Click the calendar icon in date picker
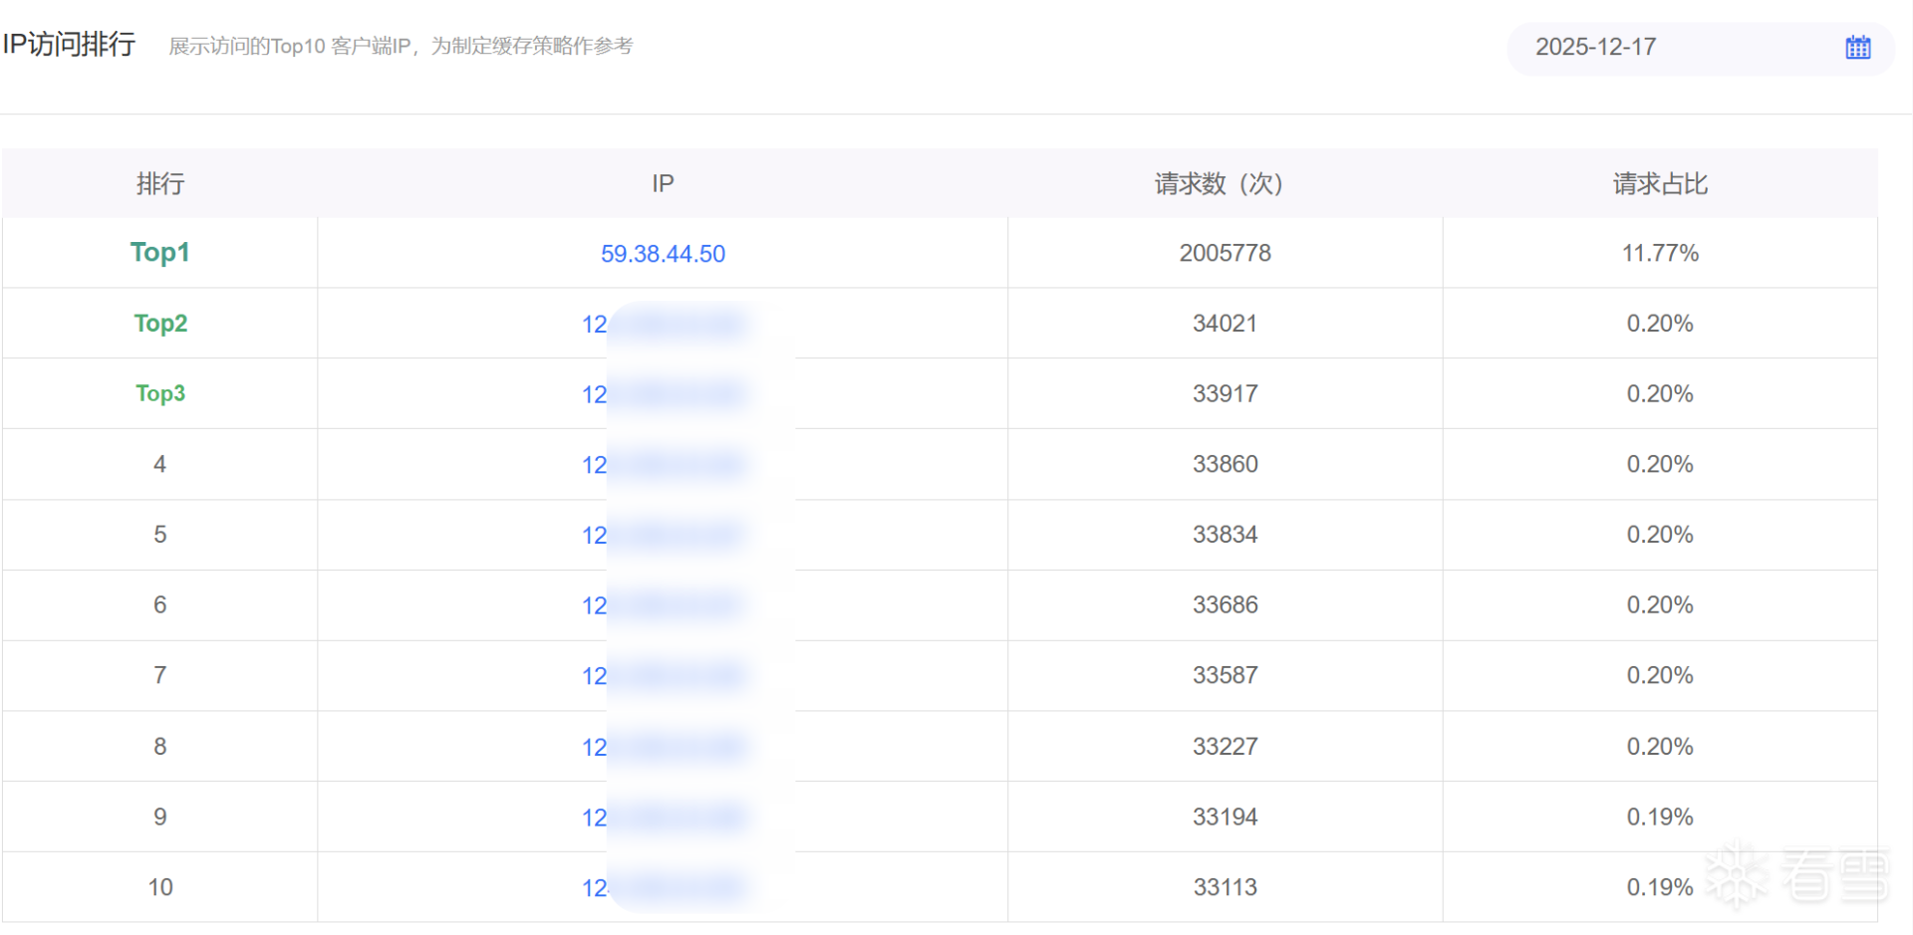The width and height of the screenshot is (1913, 935). [x=1857, y=48]
